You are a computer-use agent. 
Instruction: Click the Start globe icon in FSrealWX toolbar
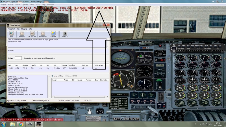pyautogui.click(x=12, y=33)
